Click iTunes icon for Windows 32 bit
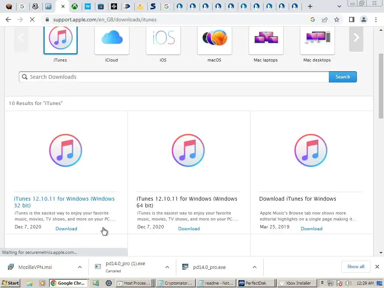The height and width of the screenshot is (288, 384). 66,150
